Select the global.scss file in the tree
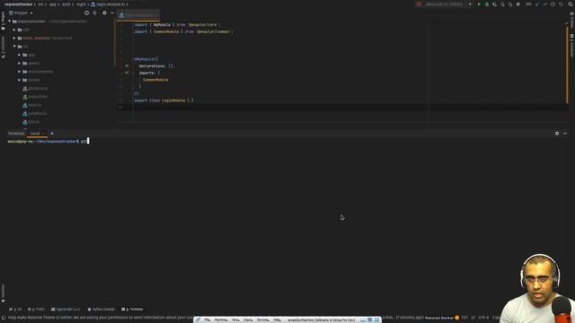This screenshot has width=575, height=323. point(35,88)
